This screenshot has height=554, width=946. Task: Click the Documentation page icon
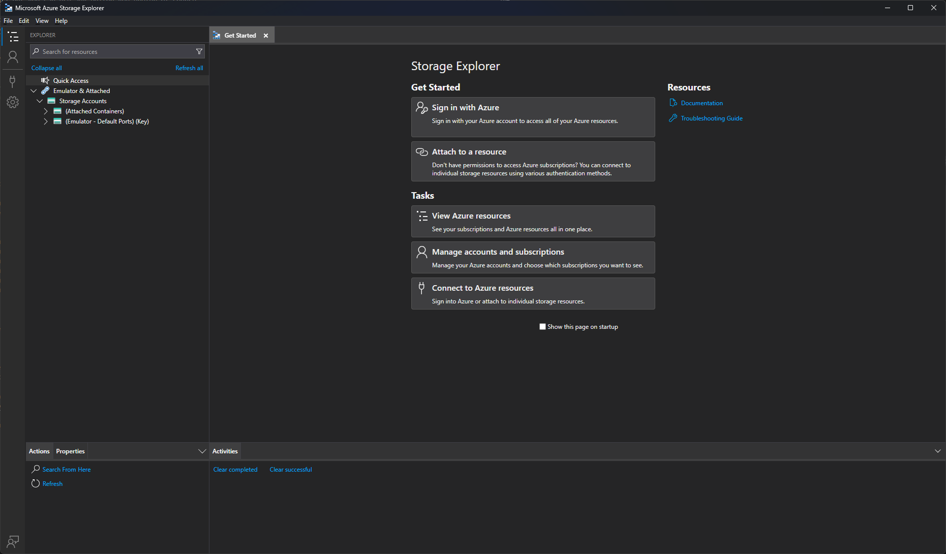click(673, 103)
